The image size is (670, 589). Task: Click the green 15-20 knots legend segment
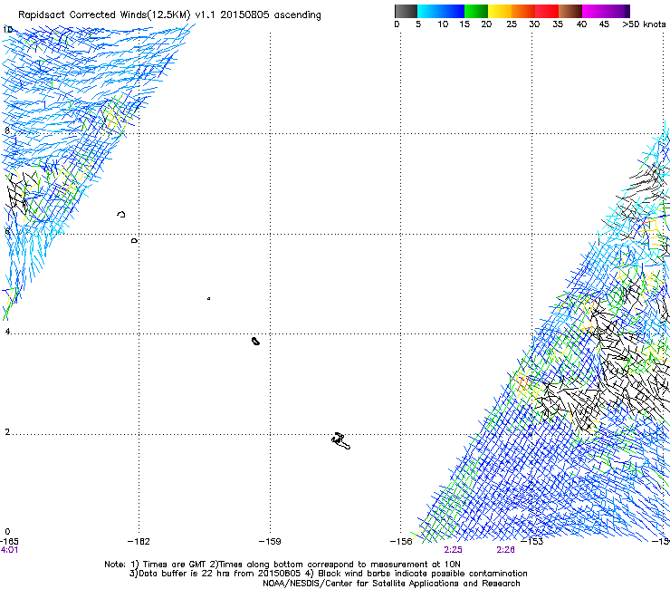point(476,11)
